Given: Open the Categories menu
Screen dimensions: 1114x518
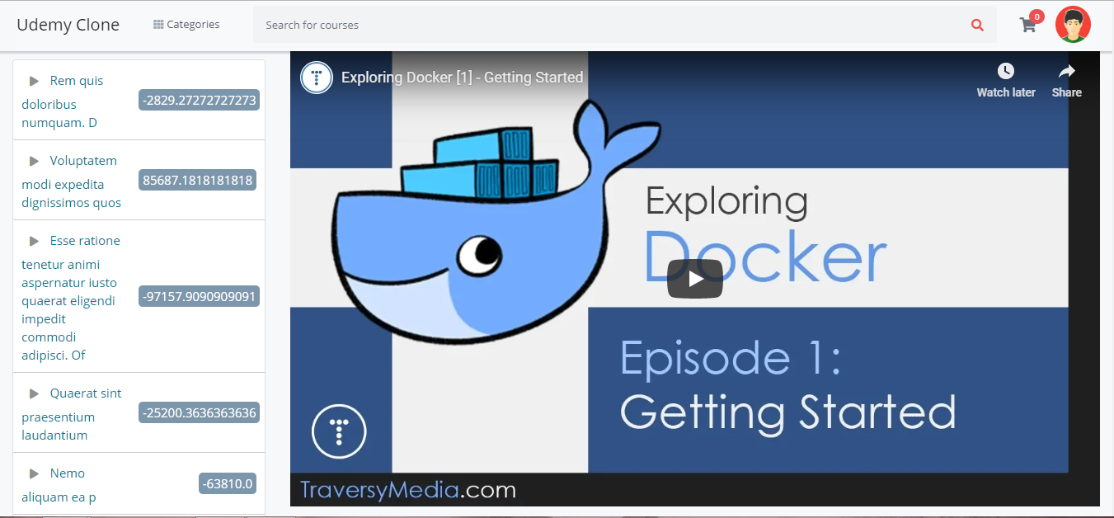Looking at the screenshot, I should [x=186, y=25].
